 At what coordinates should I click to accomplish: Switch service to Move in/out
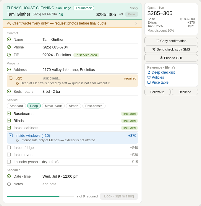53,106
